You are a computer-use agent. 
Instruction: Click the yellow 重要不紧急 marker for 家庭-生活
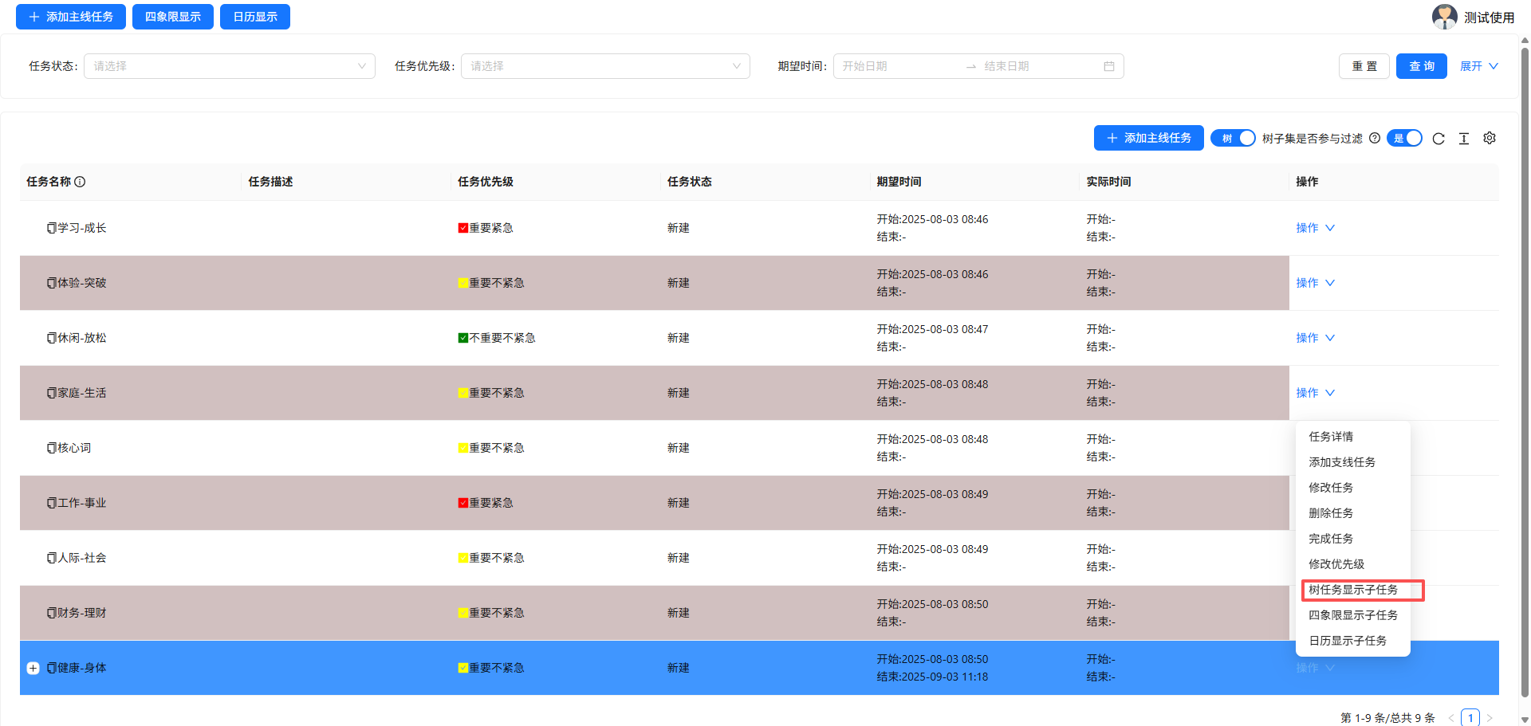pos(462,392)
